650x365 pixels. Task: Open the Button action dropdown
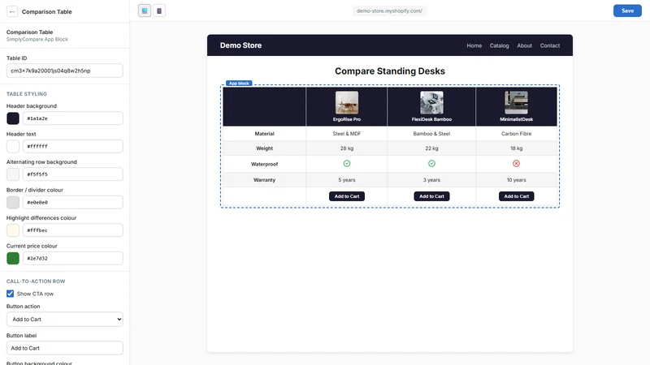65,319
